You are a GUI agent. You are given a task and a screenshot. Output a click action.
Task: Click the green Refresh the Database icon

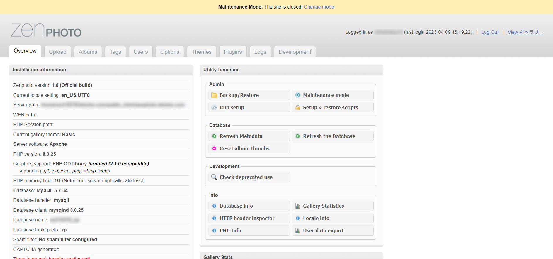pyautogui.click(x=298, y=136)
